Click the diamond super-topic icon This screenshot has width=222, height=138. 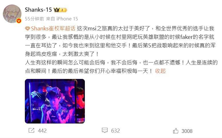27,29
